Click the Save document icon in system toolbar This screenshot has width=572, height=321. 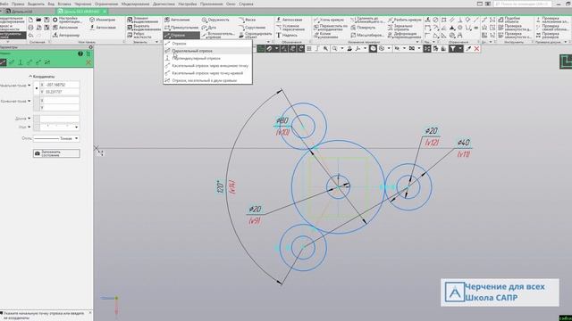pos(46,20)
